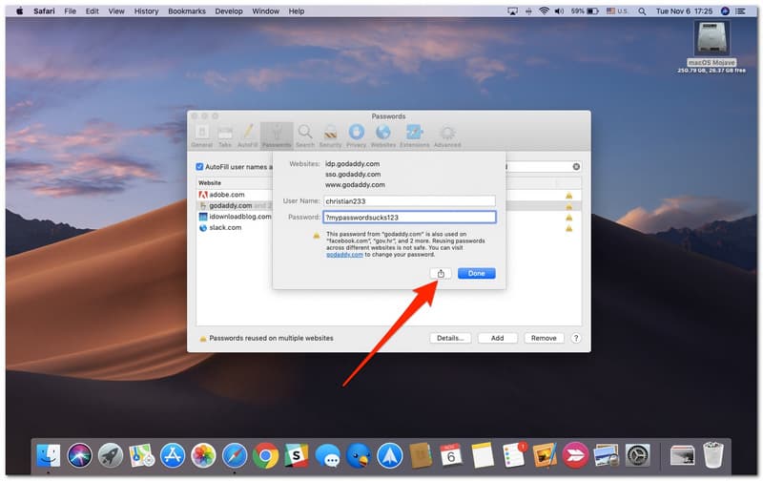Click the share button beside Done

(x=441, y=274)
